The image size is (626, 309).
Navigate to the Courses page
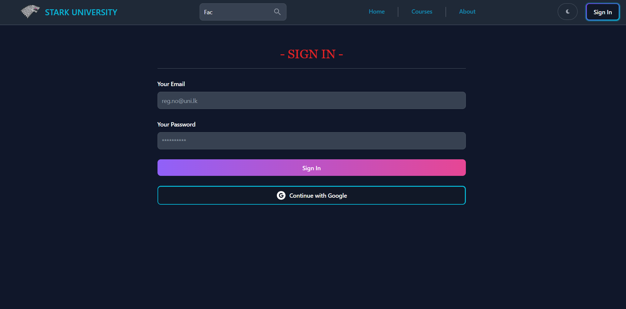click(421, 12)
